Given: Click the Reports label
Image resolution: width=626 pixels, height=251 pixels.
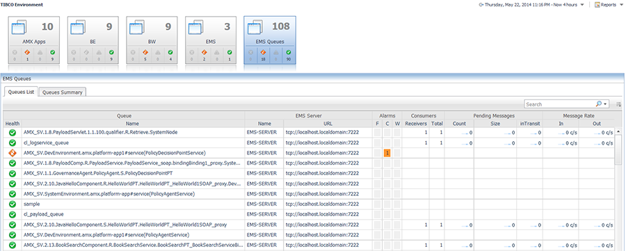Looking at the screenshot, I should click(609, 5).
